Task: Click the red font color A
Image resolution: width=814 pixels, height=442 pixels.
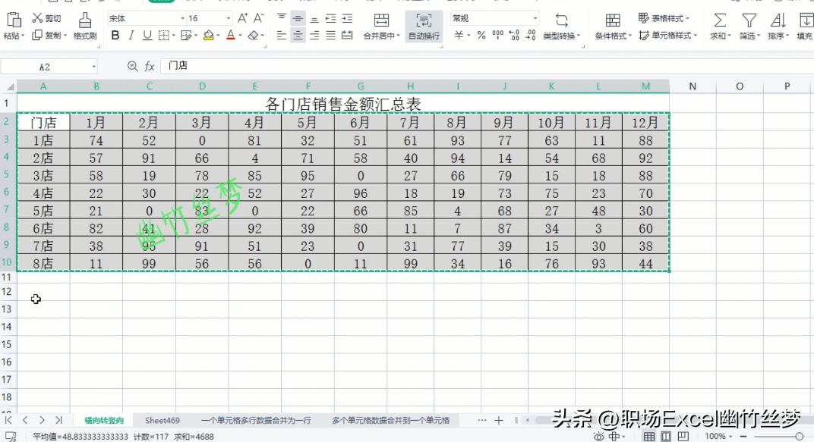Action: (x=231, y=35)
